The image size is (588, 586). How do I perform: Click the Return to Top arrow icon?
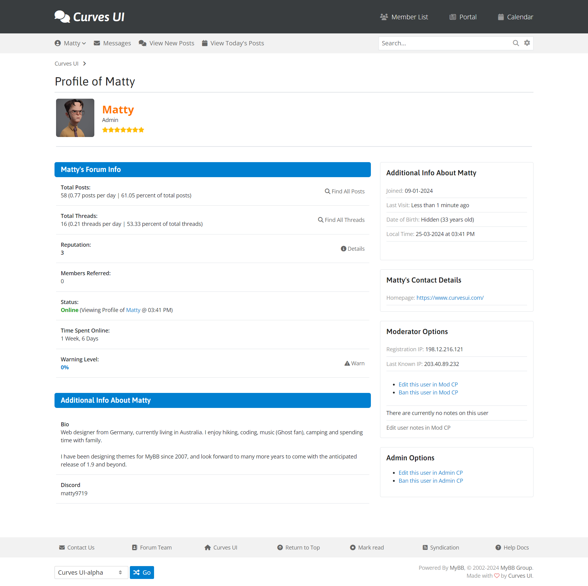point(280,548)
